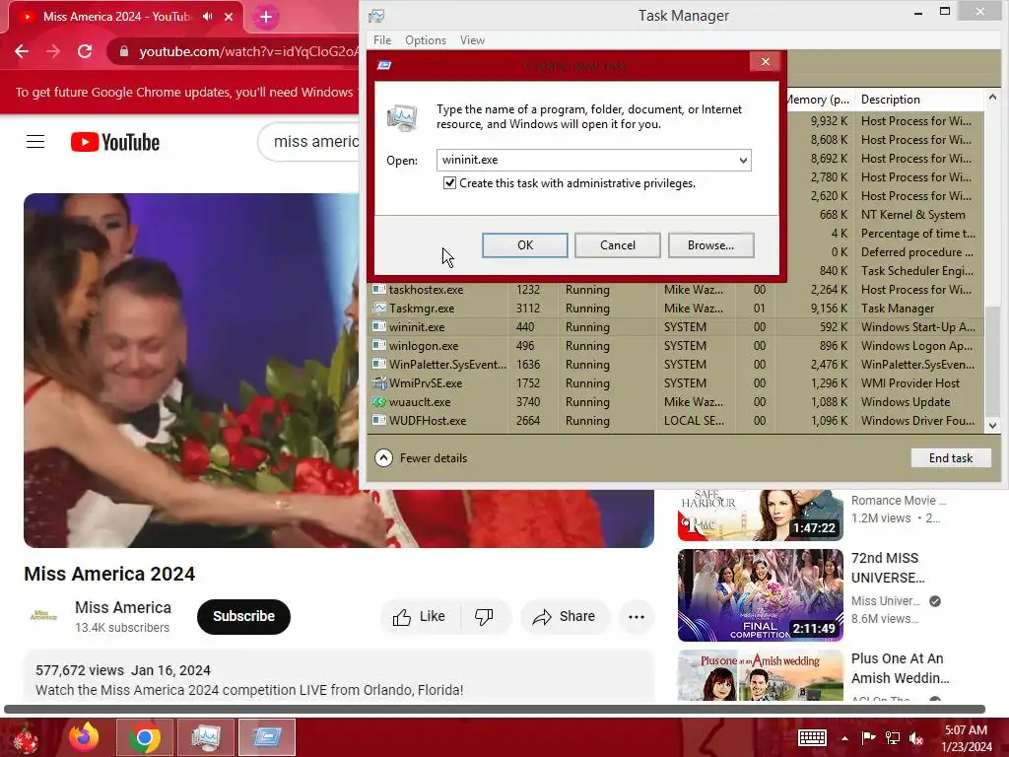Click the Start button ornament icon
The width and height of the screenshot is (1009, 757).
26,737
